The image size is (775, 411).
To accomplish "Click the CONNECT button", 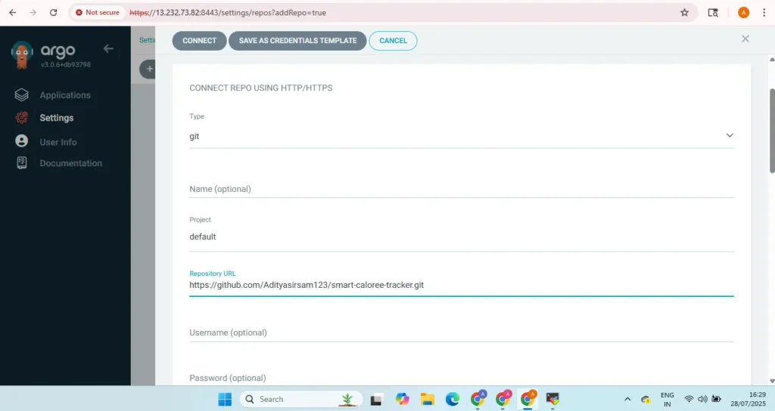I will 199,41.
